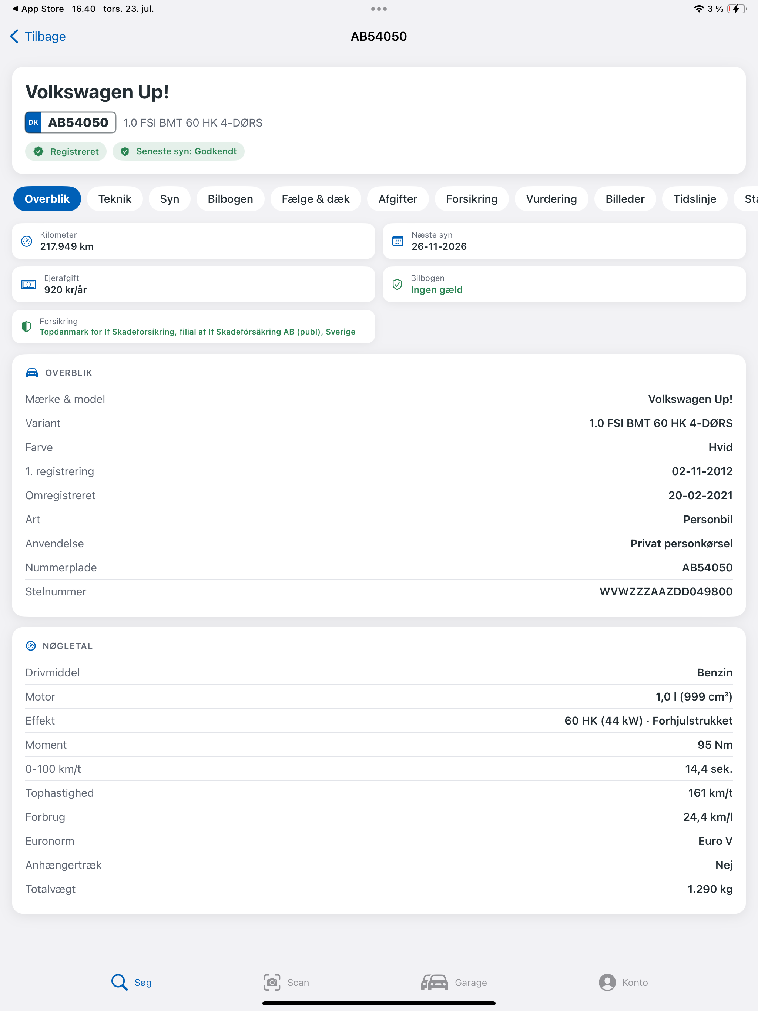Tap the Forbrug value 24,4 km/l
Viewport: 758px width, 1011px height.
click(708, 817)
